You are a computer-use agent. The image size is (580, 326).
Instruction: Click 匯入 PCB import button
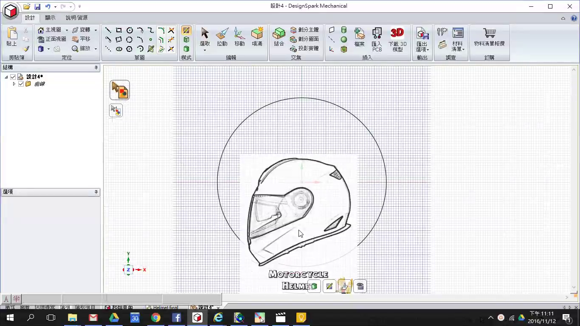pos(377,39)
